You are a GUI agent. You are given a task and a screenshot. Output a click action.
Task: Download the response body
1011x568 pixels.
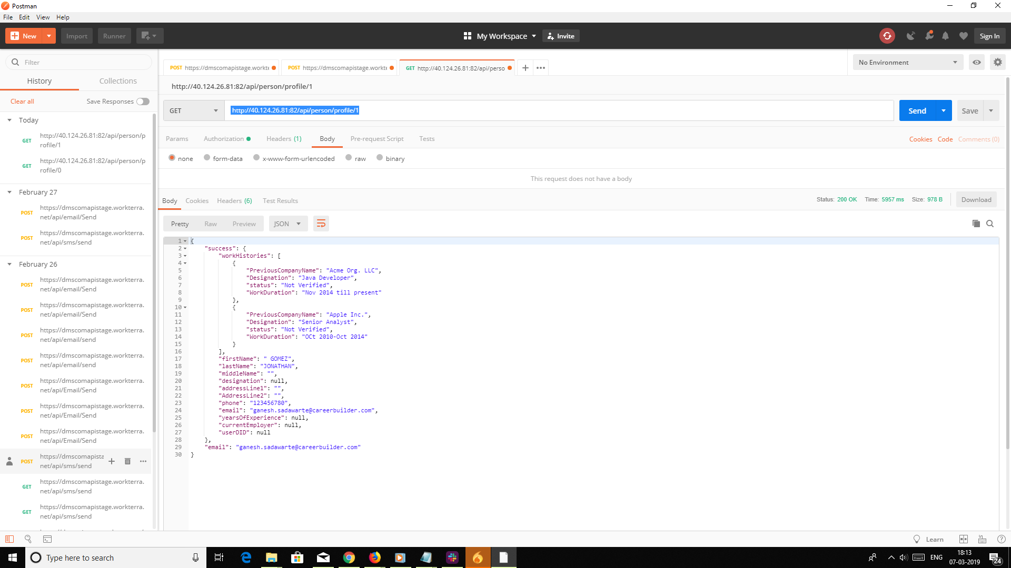pyautogui.click(x=976, y=199)
